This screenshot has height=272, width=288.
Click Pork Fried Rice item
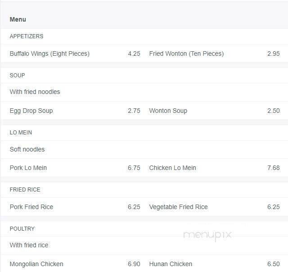point(31,207)
